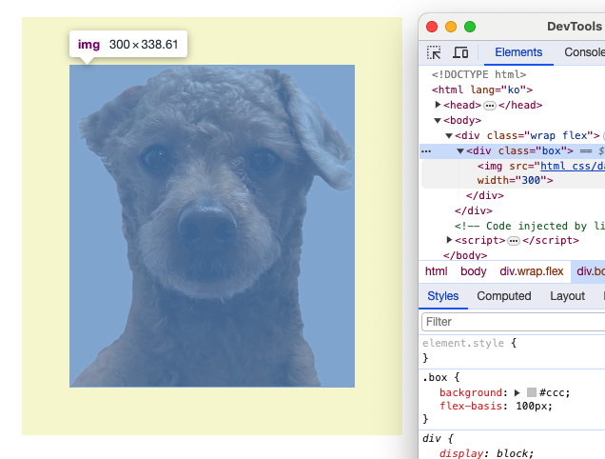Image resolution: width=605 pixels, height=459 pixels.
Task: Collapse the div class box node
Action: (x=460, y=150)
